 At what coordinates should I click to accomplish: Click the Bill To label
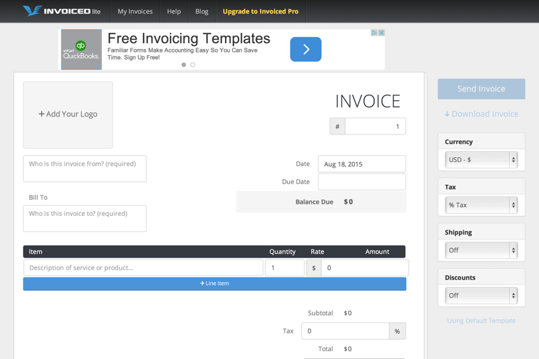pyautogui.click(x=38, y=197)
